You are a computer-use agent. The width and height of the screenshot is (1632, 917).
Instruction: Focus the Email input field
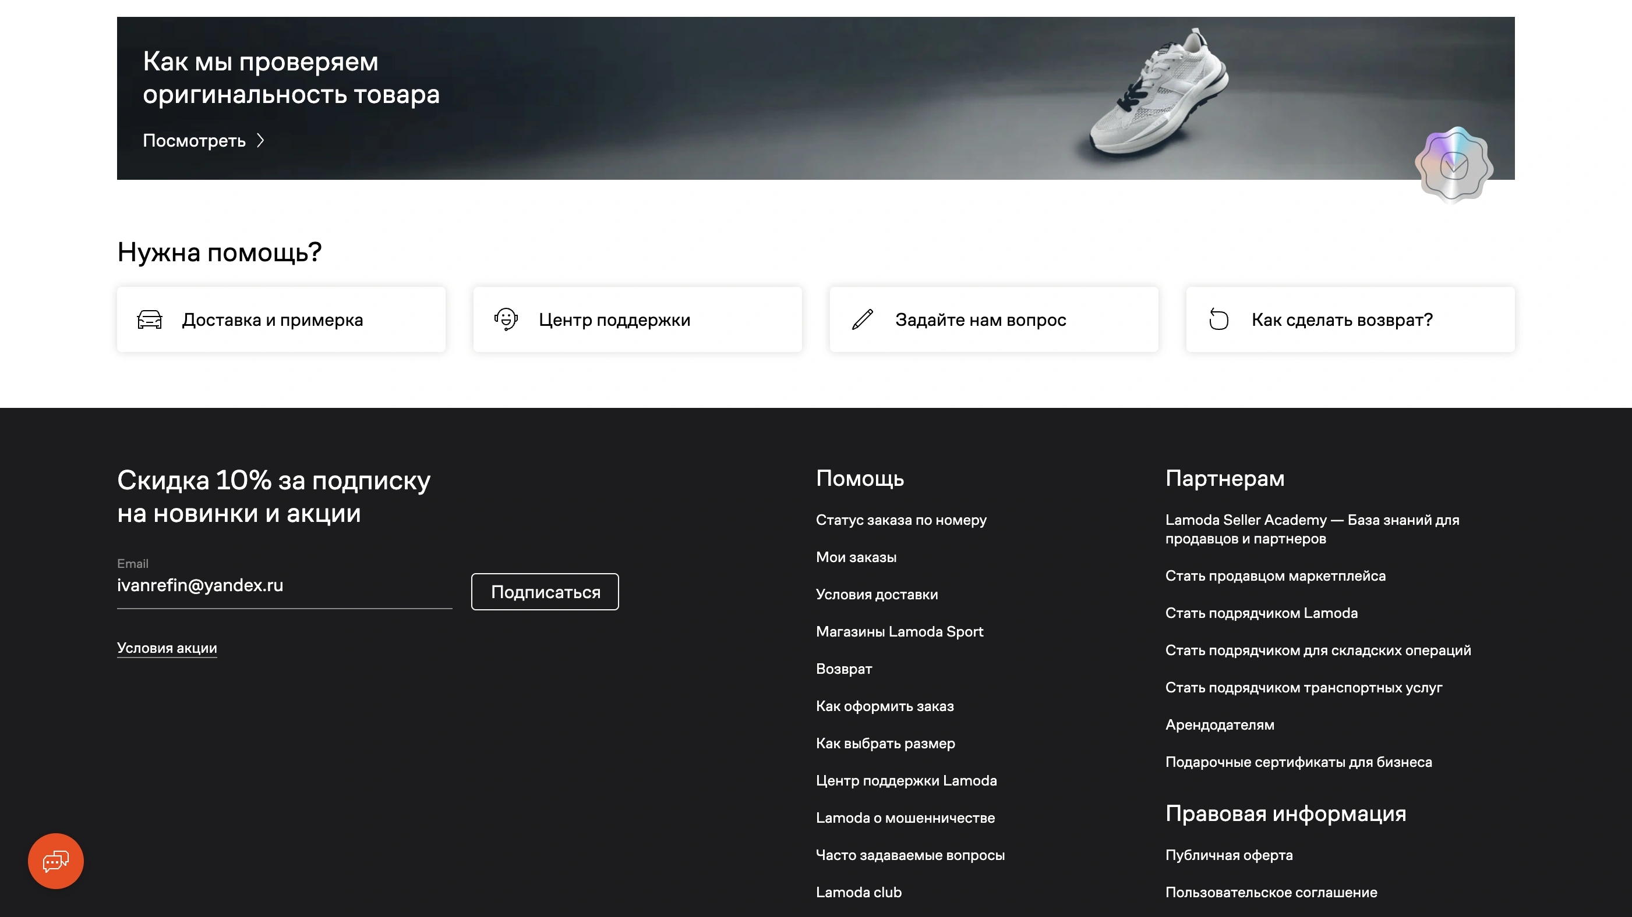tap(284, 585)
